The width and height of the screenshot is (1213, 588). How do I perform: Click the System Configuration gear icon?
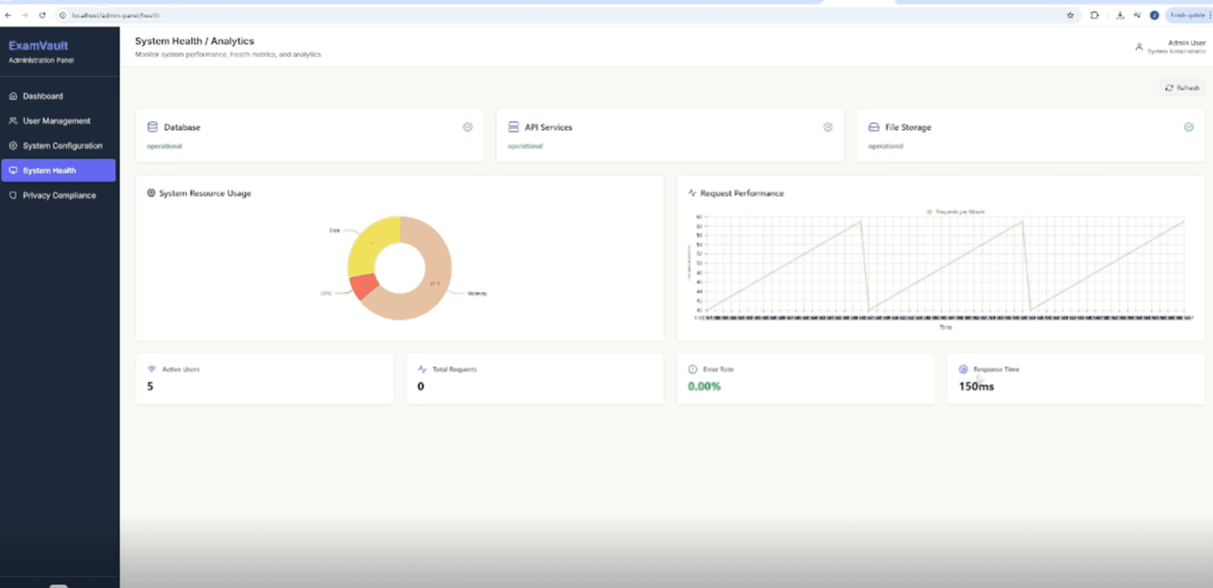(x=13, y=145)
